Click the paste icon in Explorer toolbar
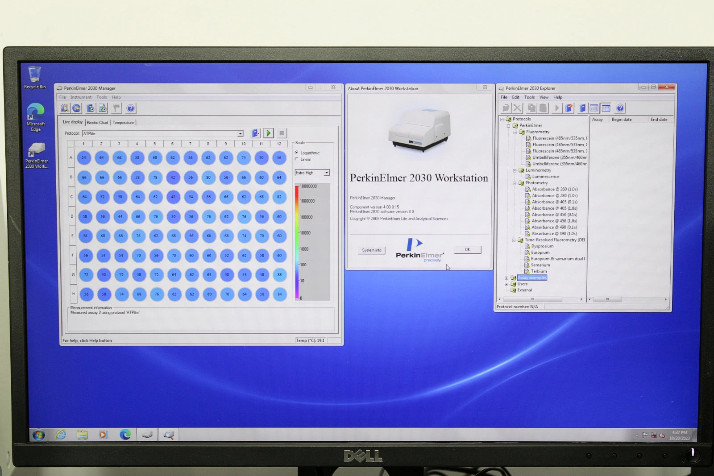The image size is (714, 476). coord(543,108)
